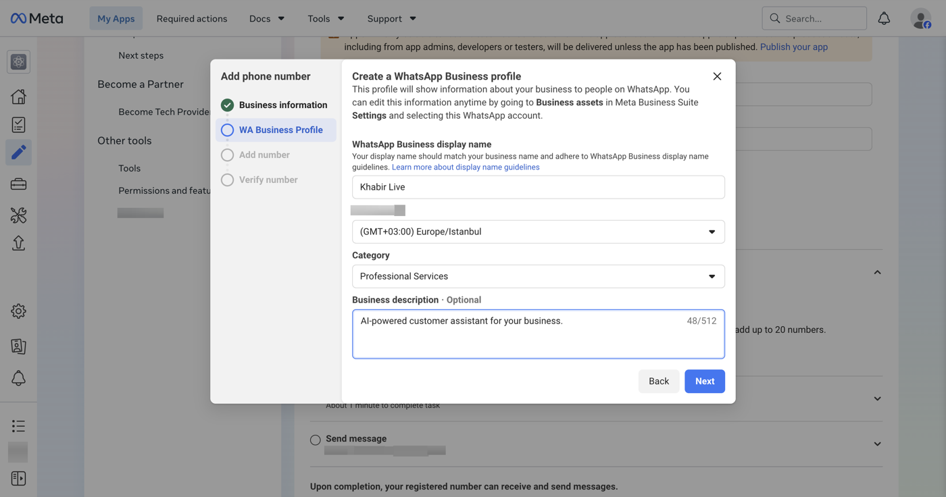Collapse the section with the up chevron
This screenshot has width=946, height=497.
click(877, 272)
